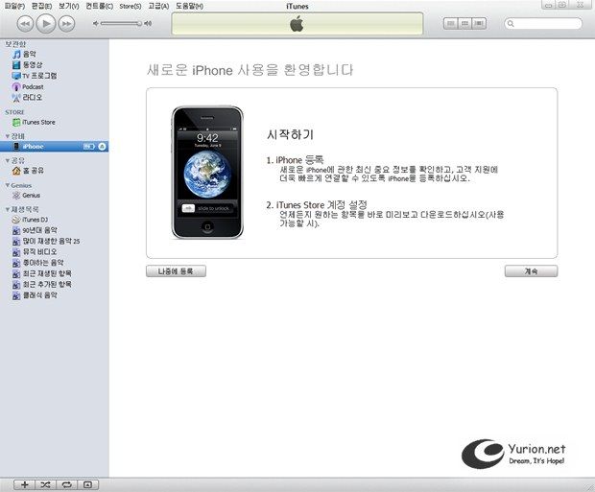595x492 pixels.
Task: Open the Store(S) menu
Action: (131, 6)
